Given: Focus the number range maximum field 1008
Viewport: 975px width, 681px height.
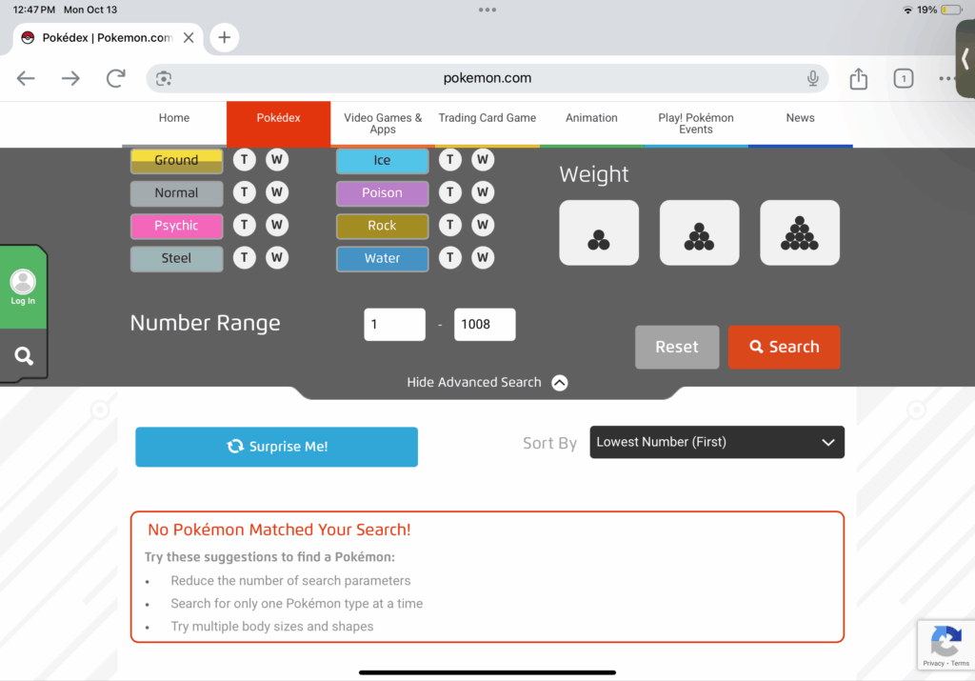Looking at the screenshot, I should [x=485, y=324].
